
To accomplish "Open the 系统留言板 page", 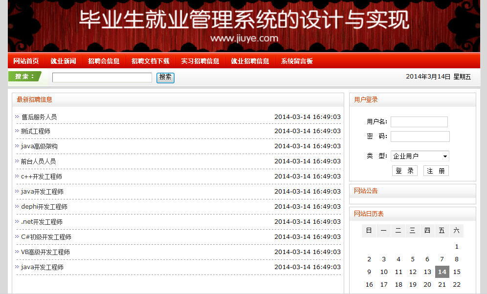I will point(297,61).
